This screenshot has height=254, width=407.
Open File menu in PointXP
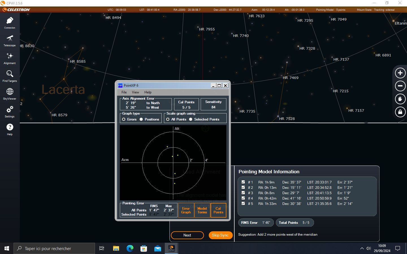point(124,92)
